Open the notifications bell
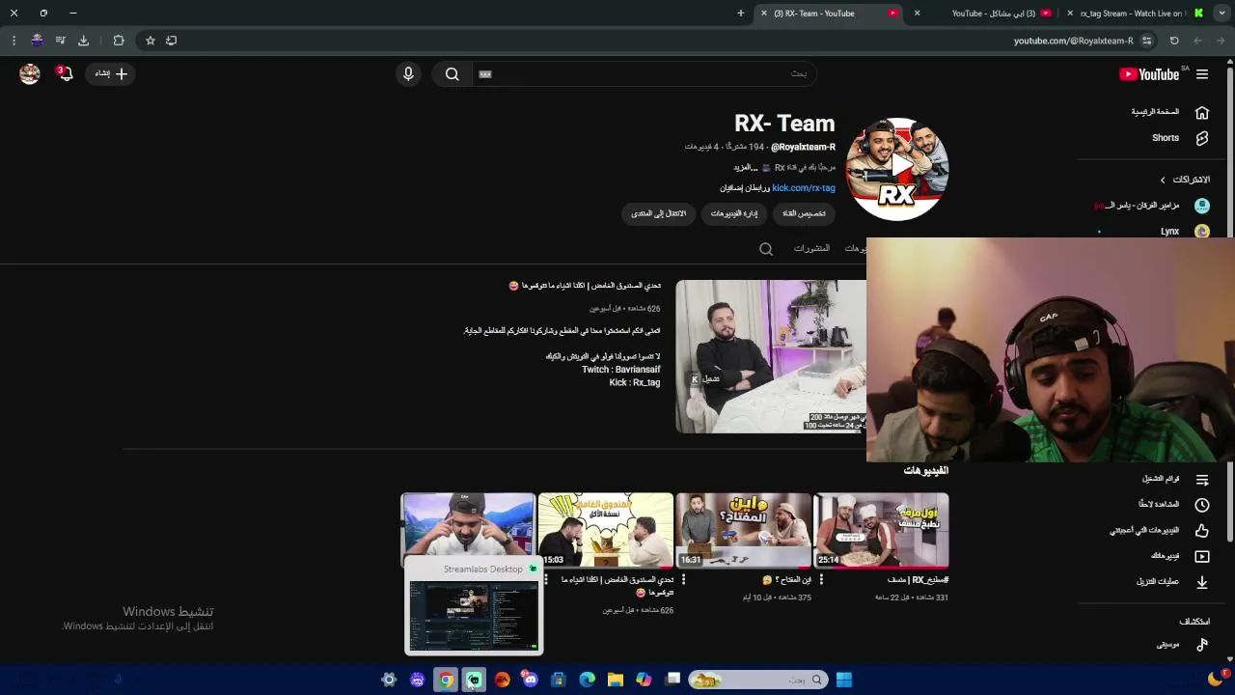 (x=65, y=73)
